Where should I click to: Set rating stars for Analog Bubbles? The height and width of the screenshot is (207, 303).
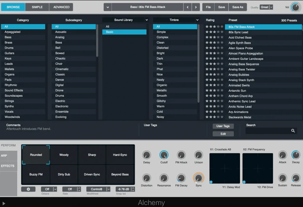coord(214,75)
